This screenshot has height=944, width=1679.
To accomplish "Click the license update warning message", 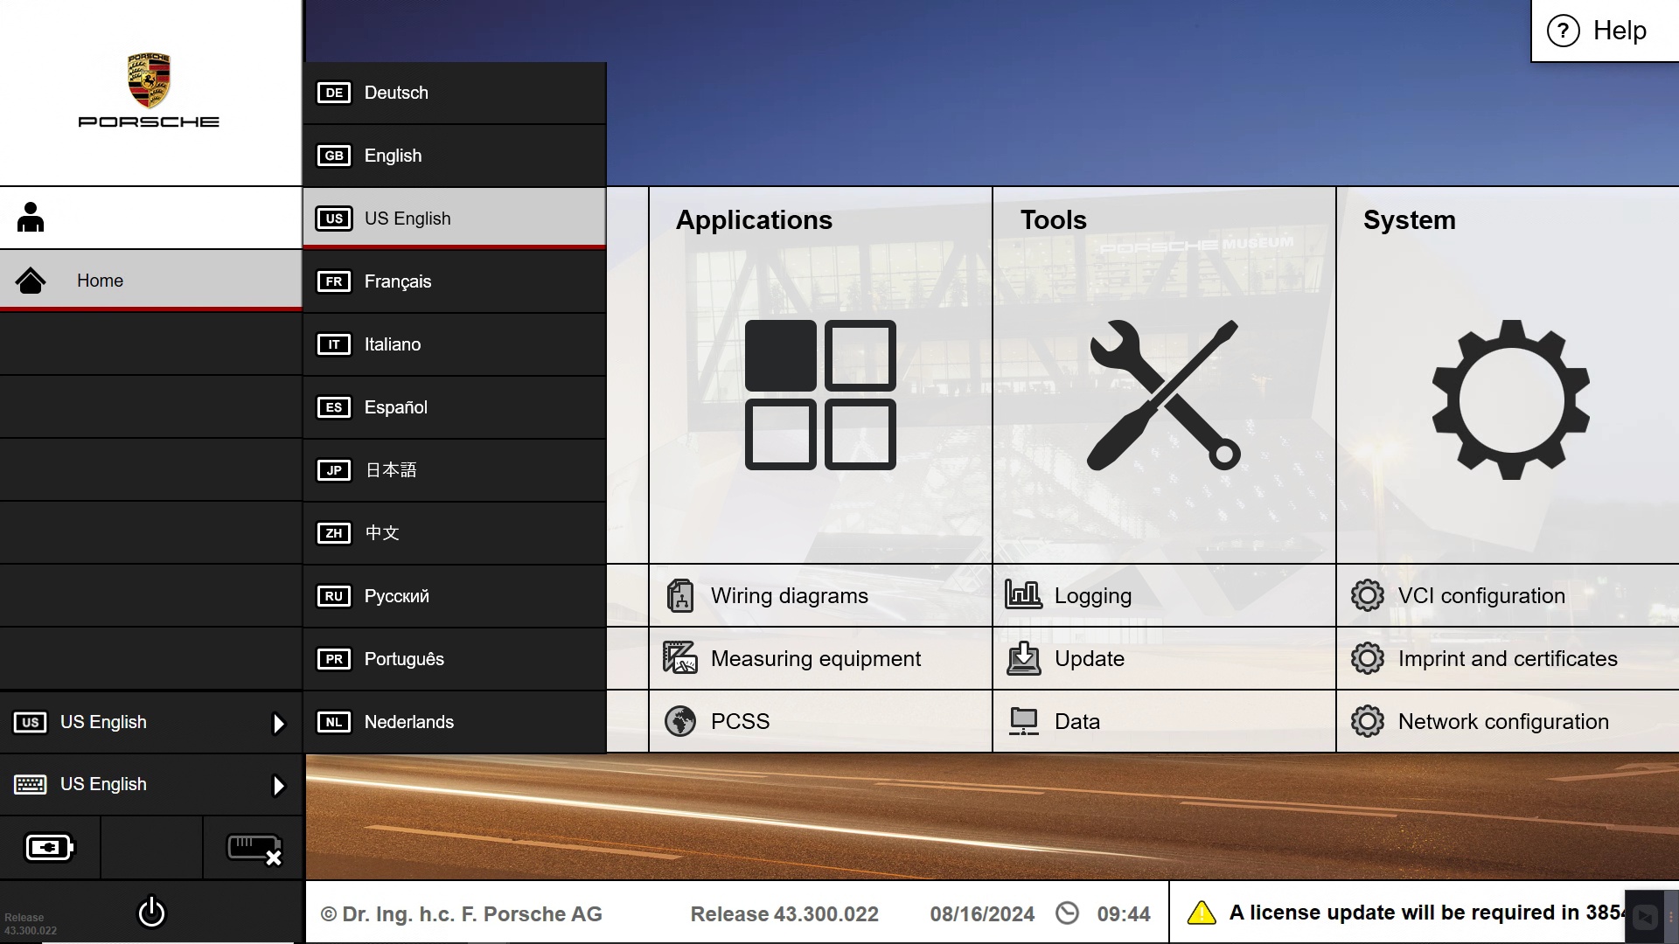I will pyautogui.click(x=1427, y=913).
